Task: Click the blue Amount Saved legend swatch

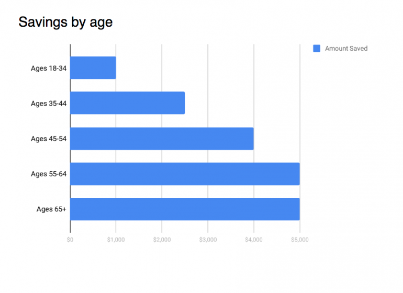Action: (317, 49)
